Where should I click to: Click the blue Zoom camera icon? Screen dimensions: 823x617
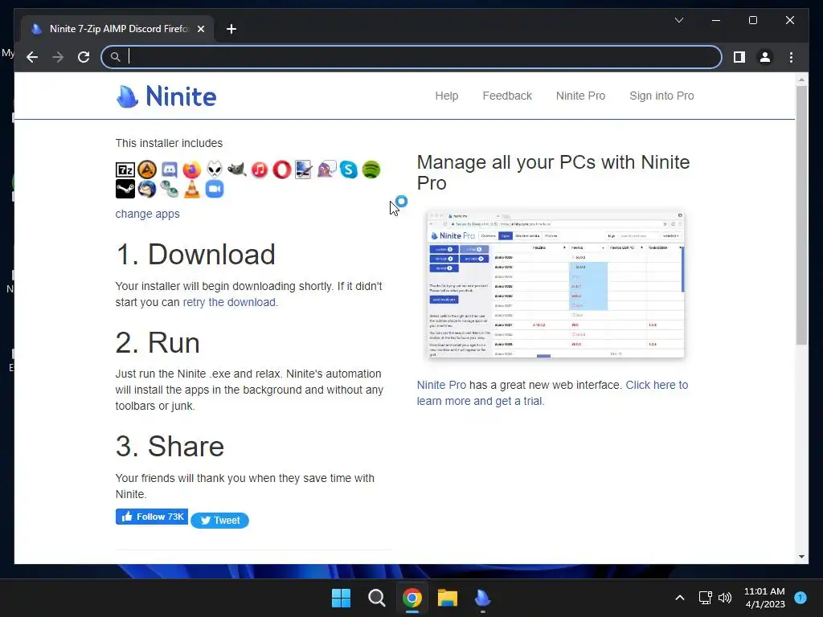[x=214, y=189]
